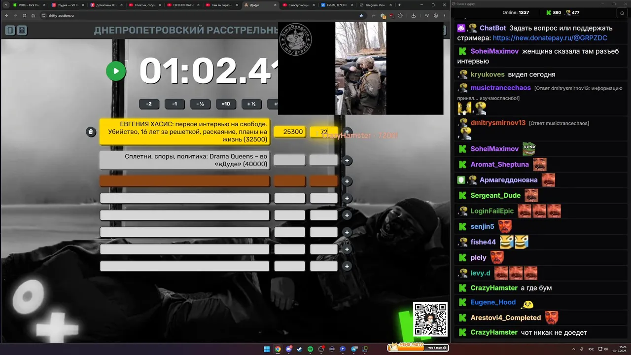Click plus icon of the brown highlighted row
631x355 pixels.
pos(347,181)
